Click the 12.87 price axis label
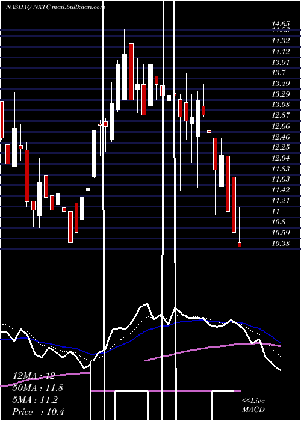 click(x=281, y=115)
